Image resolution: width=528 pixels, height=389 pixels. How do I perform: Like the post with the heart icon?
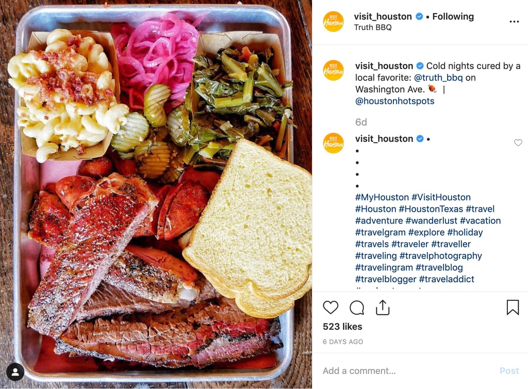pyautogui.click(x=331, y=307)
